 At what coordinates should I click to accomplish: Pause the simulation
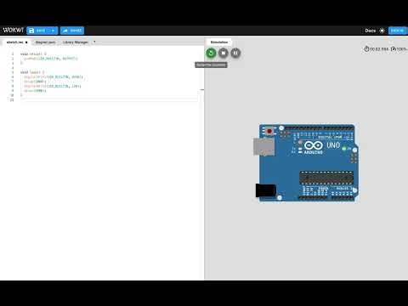pyautogui.click(x=235, y=53)
